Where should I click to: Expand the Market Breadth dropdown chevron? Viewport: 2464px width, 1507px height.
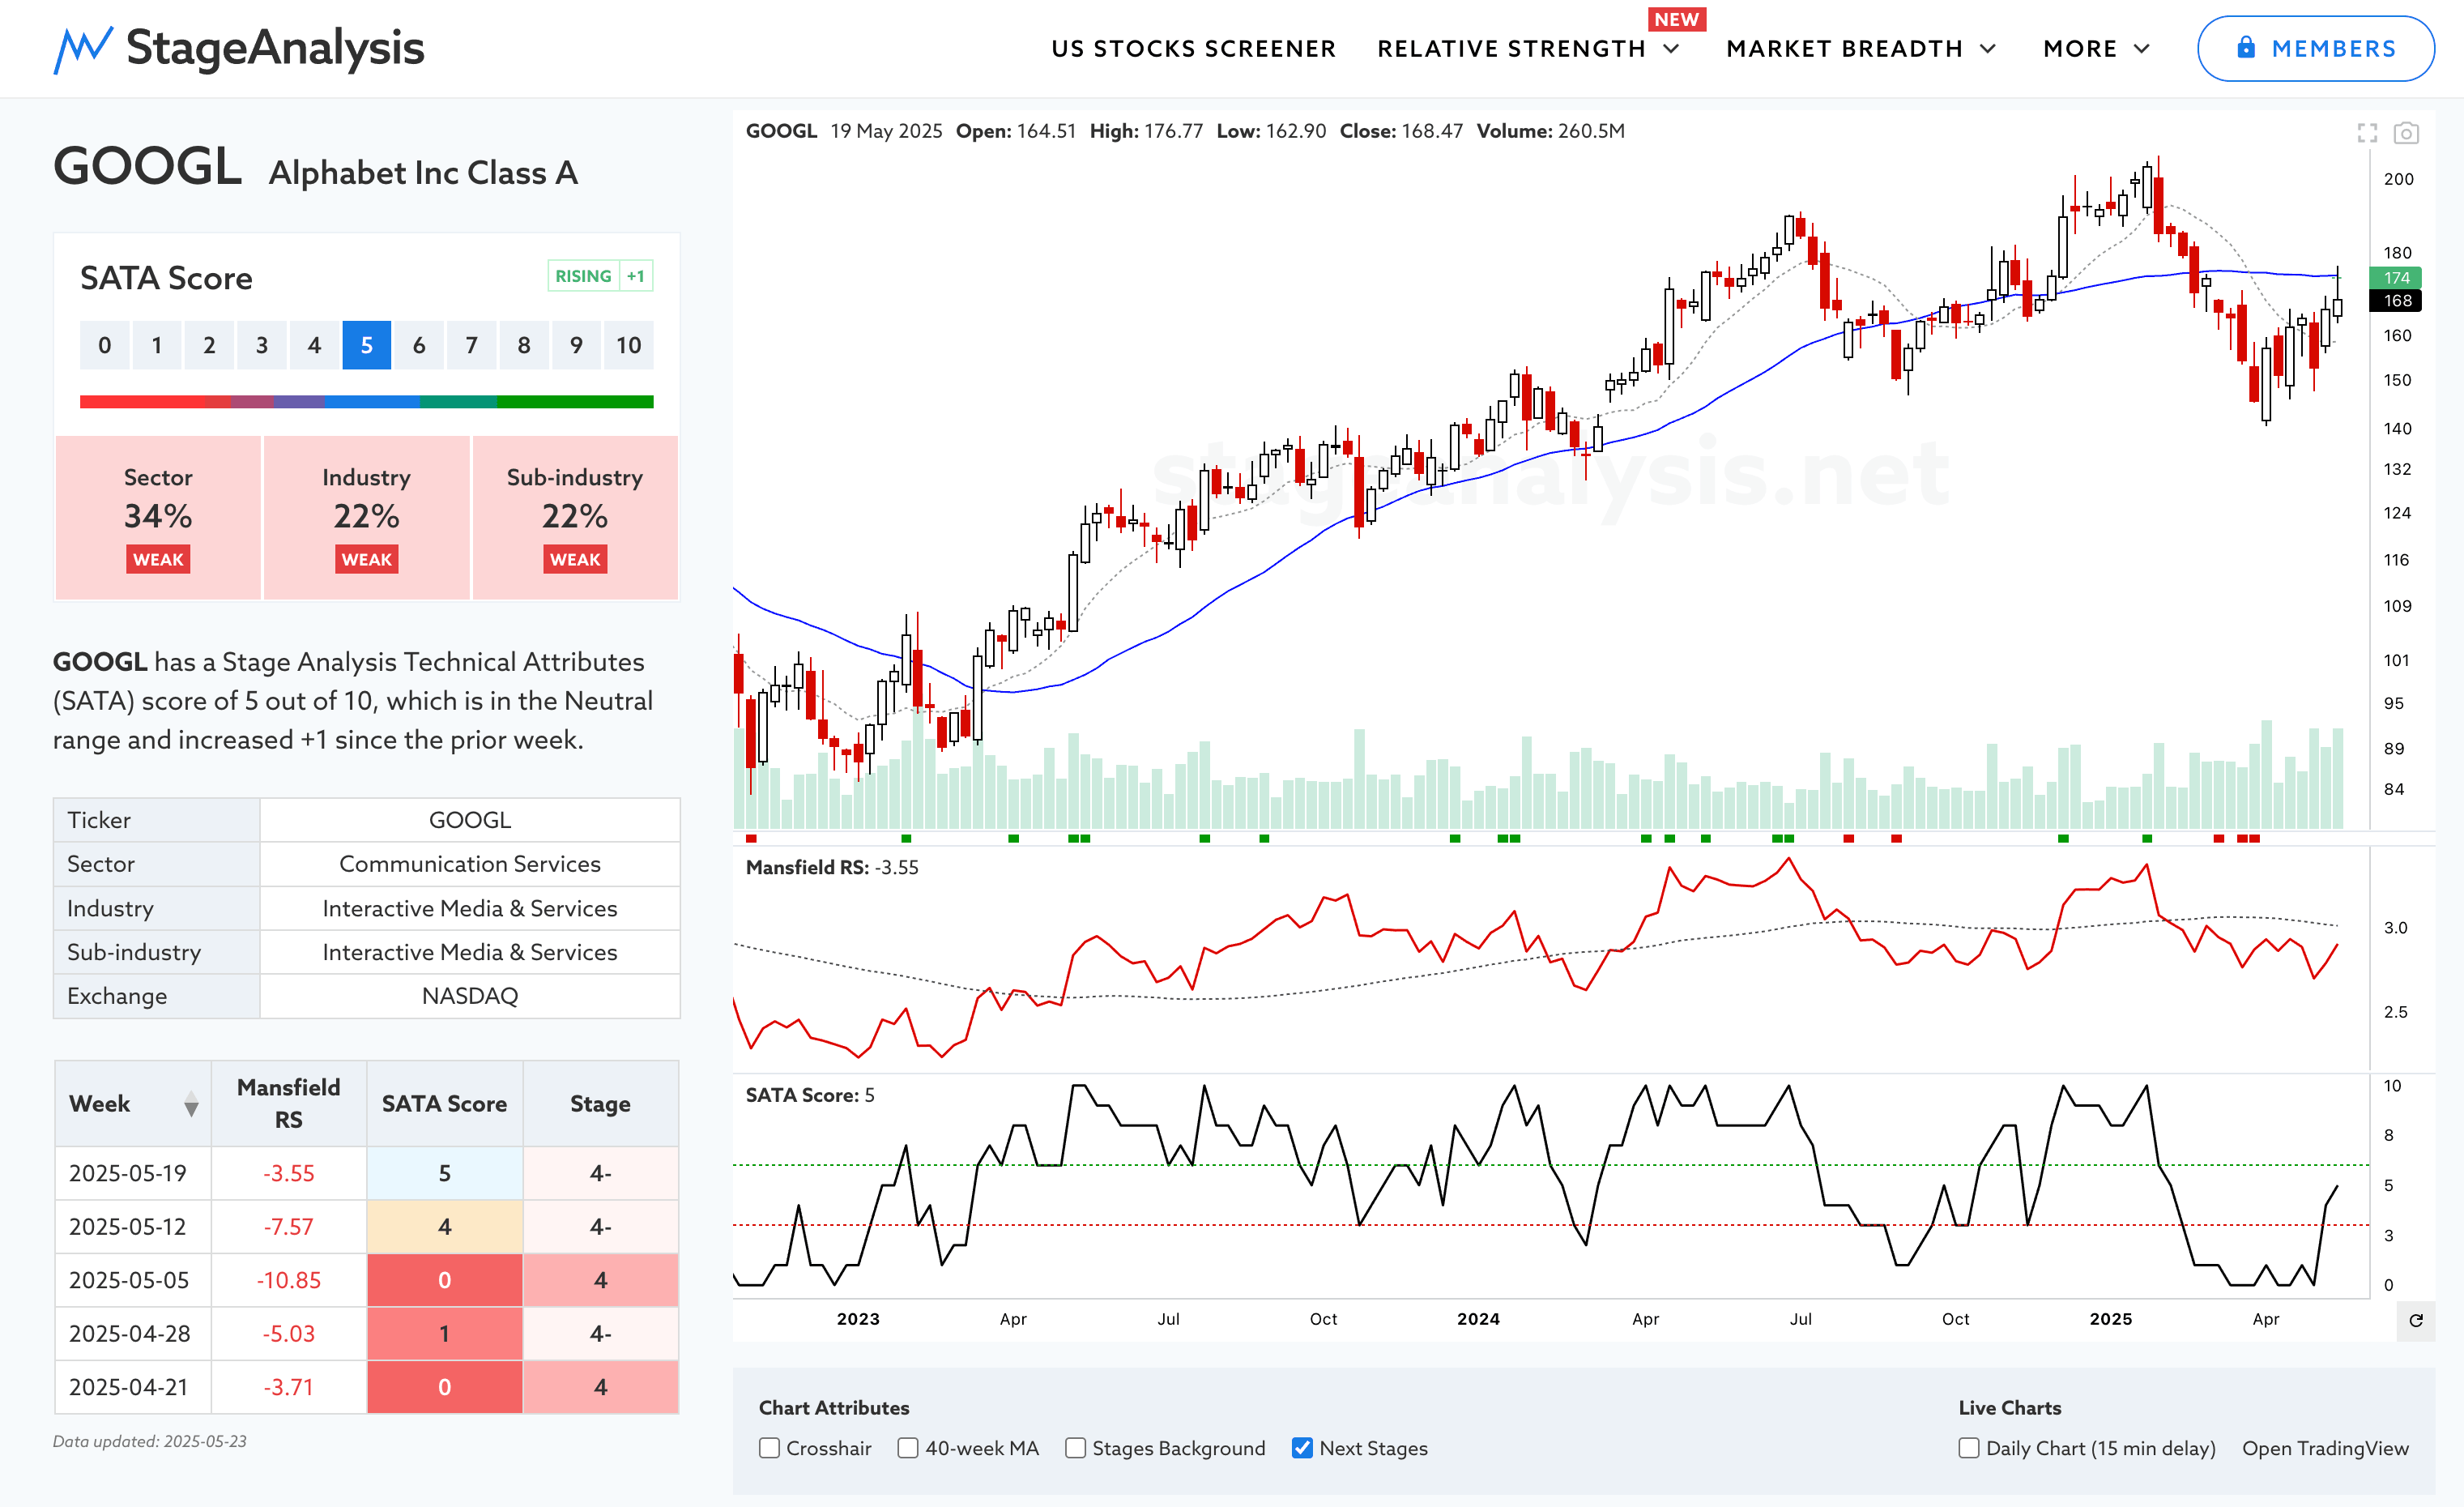coord(1988,49)
